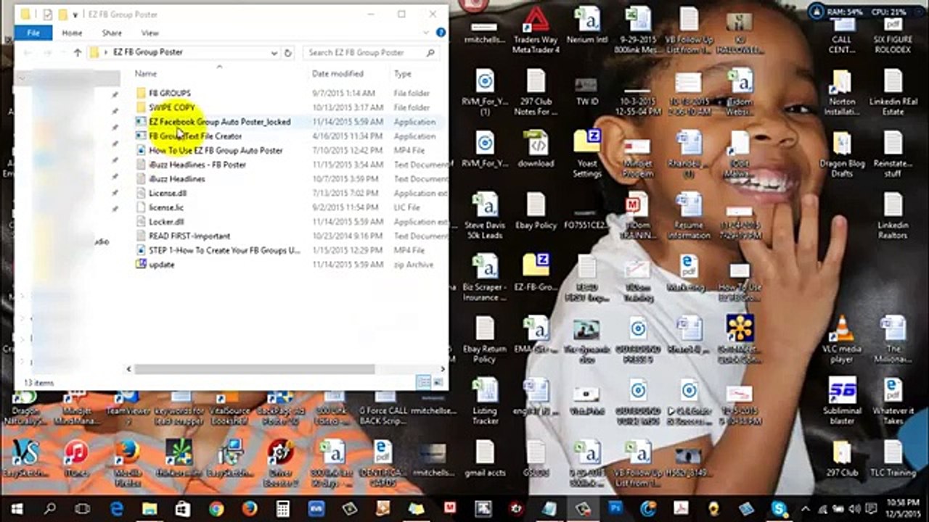Launch Microsoft Edge from taskbar
Viewport: 929px width, 522px height.
click(x=116, y=509)
